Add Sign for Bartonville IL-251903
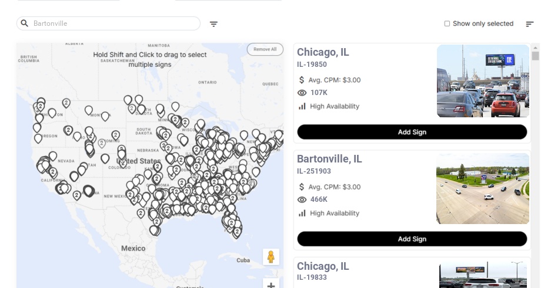The image size is (541, 288). pos(412,239)
